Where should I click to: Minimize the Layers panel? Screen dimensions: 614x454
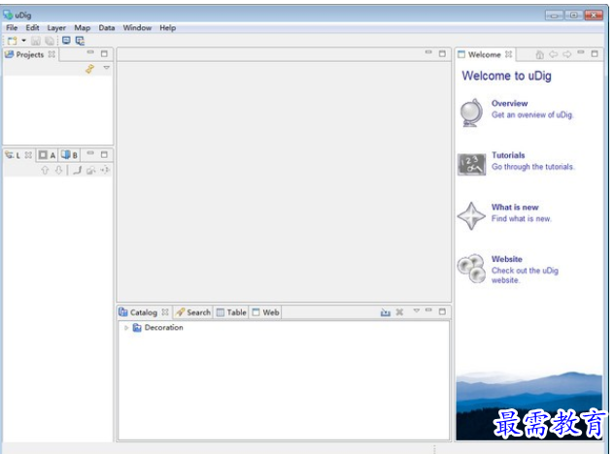point(90,153)
